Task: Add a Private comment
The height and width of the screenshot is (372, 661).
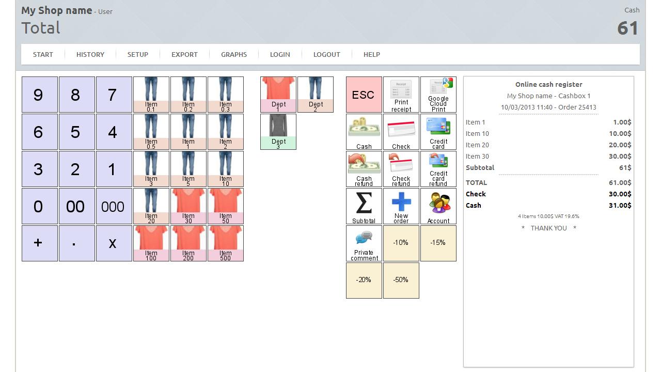Action: 364,243
